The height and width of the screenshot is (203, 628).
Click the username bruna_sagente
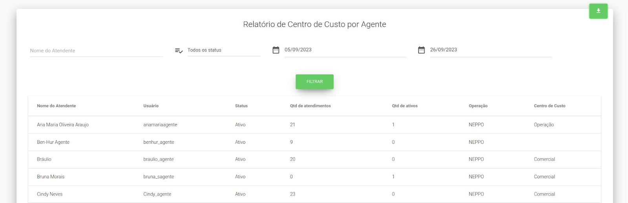click(159, 177)
